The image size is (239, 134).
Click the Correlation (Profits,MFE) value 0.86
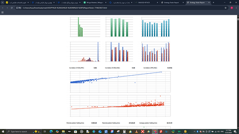tap(95, 68)
